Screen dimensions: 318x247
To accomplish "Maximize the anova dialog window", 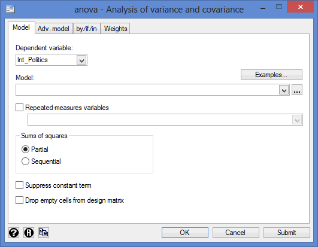I will (279, 7).
